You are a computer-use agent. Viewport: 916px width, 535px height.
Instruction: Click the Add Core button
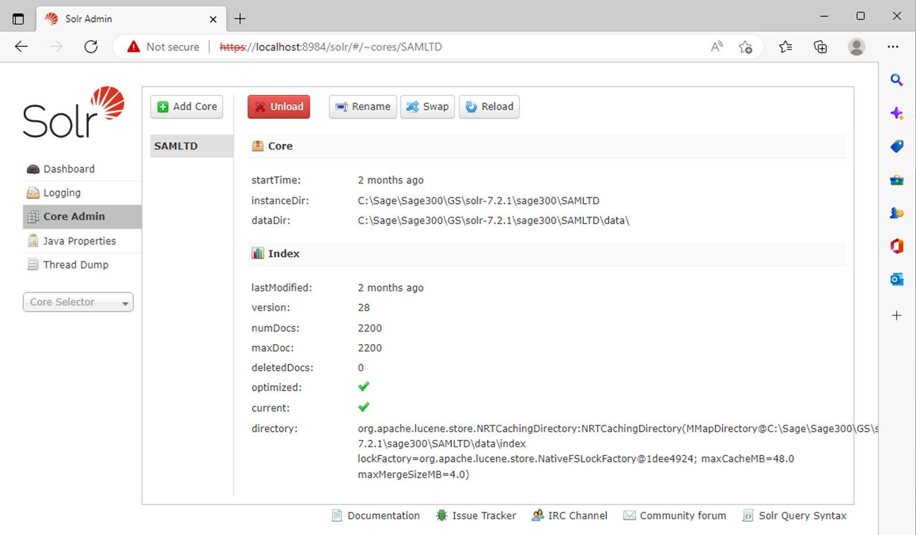[187, 107]
